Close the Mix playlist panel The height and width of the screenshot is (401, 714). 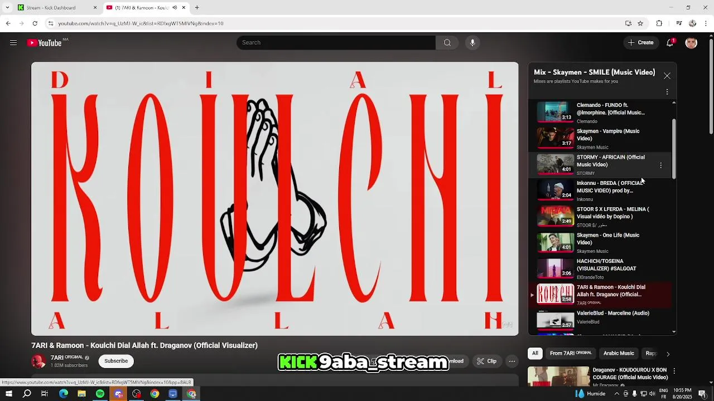coord(667,76)
